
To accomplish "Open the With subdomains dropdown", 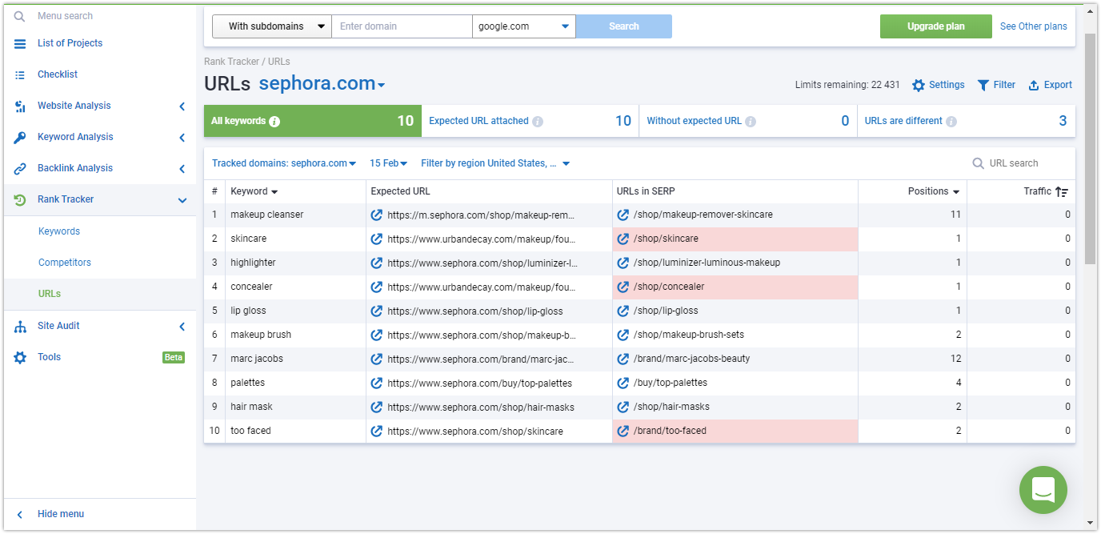I will [271, 26].
